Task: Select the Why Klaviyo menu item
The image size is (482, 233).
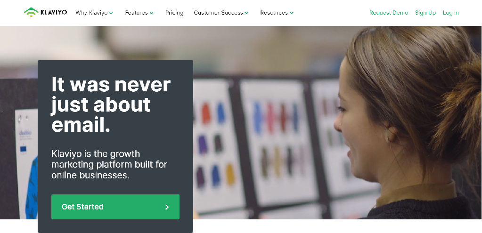Action: click(x=91, y=13)
